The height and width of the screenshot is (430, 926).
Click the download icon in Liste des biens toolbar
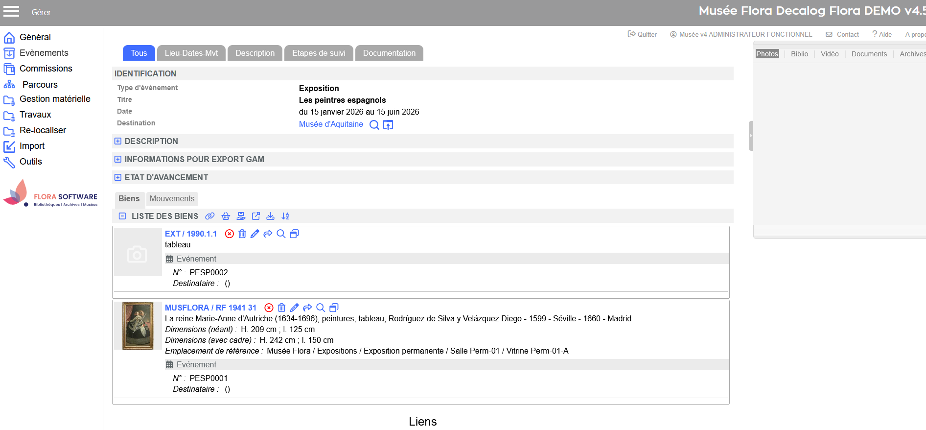click(x=270, y=216)
